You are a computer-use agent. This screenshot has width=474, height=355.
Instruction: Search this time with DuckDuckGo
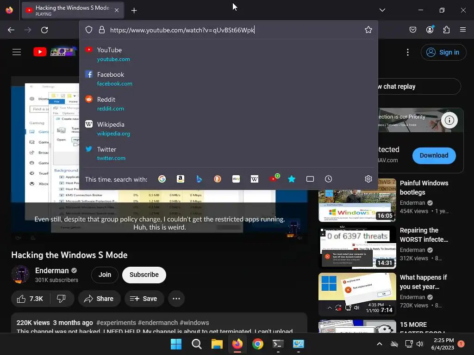click(x=218, y=179)
